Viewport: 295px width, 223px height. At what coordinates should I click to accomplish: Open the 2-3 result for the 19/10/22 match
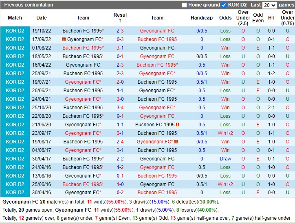point(120,31)
